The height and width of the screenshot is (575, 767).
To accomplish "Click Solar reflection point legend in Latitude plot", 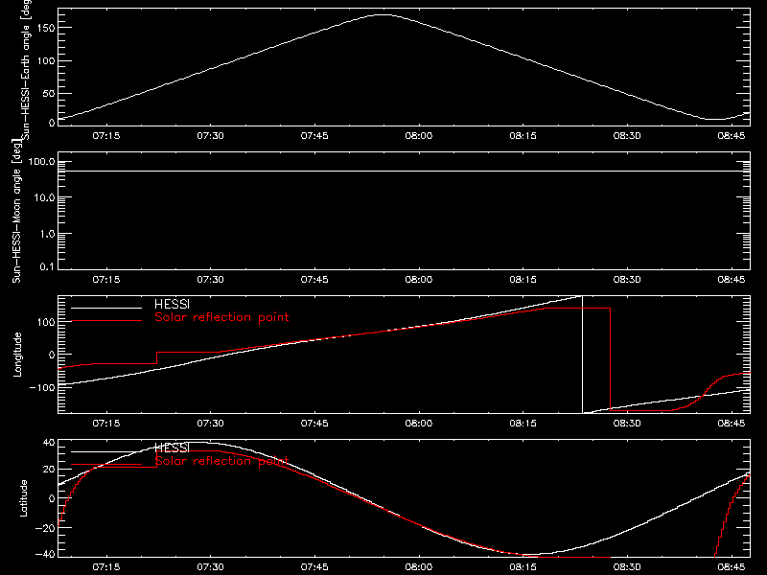I will point(221,461).
